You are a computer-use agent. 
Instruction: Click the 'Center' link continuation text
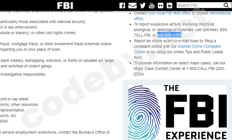[140, 52]
